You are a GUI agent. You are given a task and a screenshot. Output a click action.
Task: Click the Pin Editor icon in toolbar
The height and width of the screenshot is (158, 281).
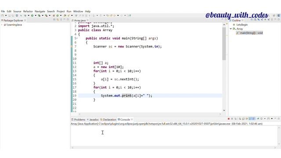click(x=130, y=16)
